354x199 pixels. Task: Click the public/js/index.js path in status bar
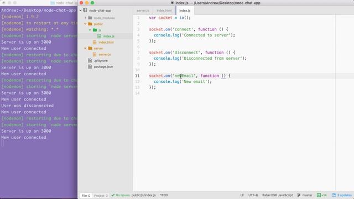click(144, 195)
